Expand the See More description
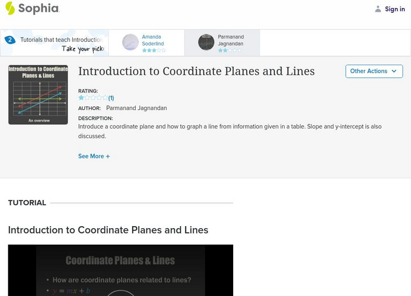The height and width of the screenshot is (296, 411). tap(94, 156)
